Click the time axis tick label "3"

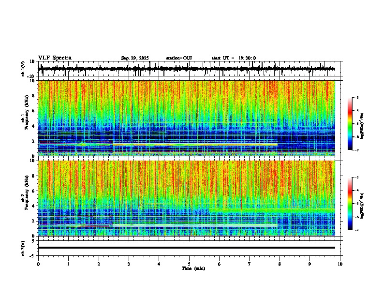[x=129, y=264]
